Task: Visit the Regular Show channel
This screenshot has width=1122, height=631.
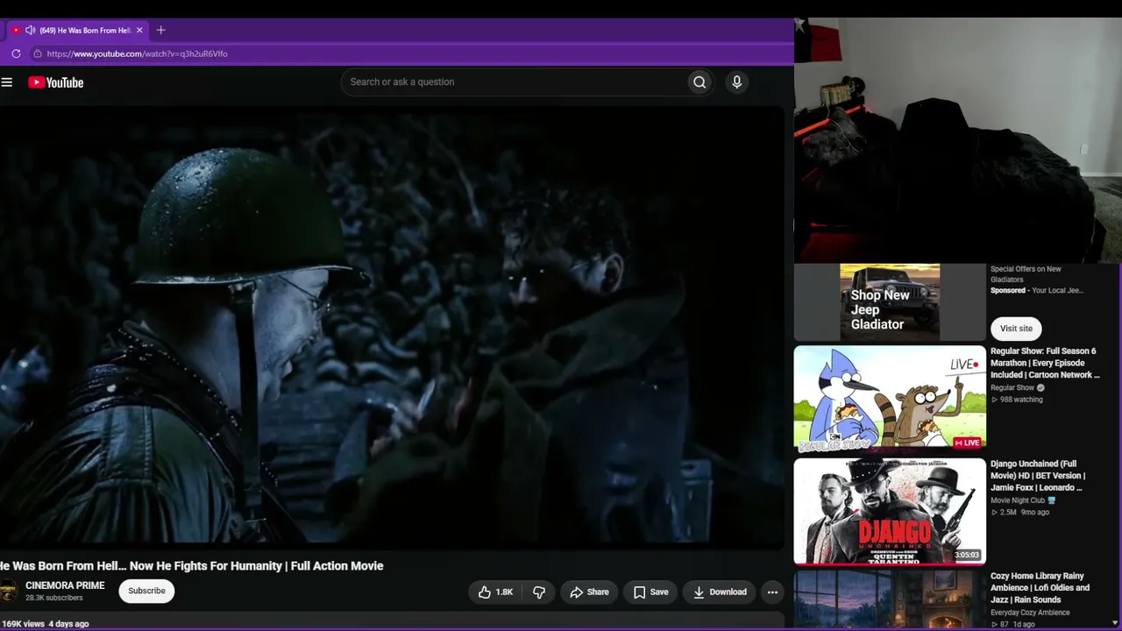Action: [x=1012, y=387]
